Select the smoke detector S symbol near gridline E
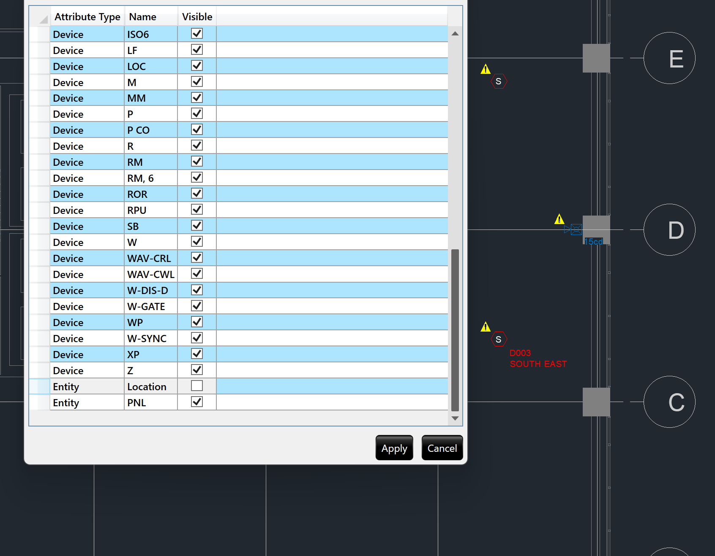715x556 pixels. click(x=499, y=81)
